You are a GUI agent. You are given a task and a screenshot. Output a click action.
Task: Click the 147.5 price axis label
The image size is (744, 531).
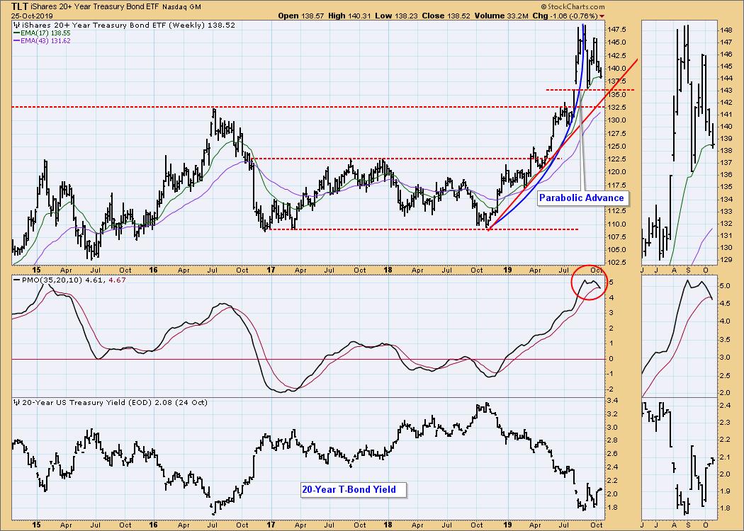[x=617, y=30]
